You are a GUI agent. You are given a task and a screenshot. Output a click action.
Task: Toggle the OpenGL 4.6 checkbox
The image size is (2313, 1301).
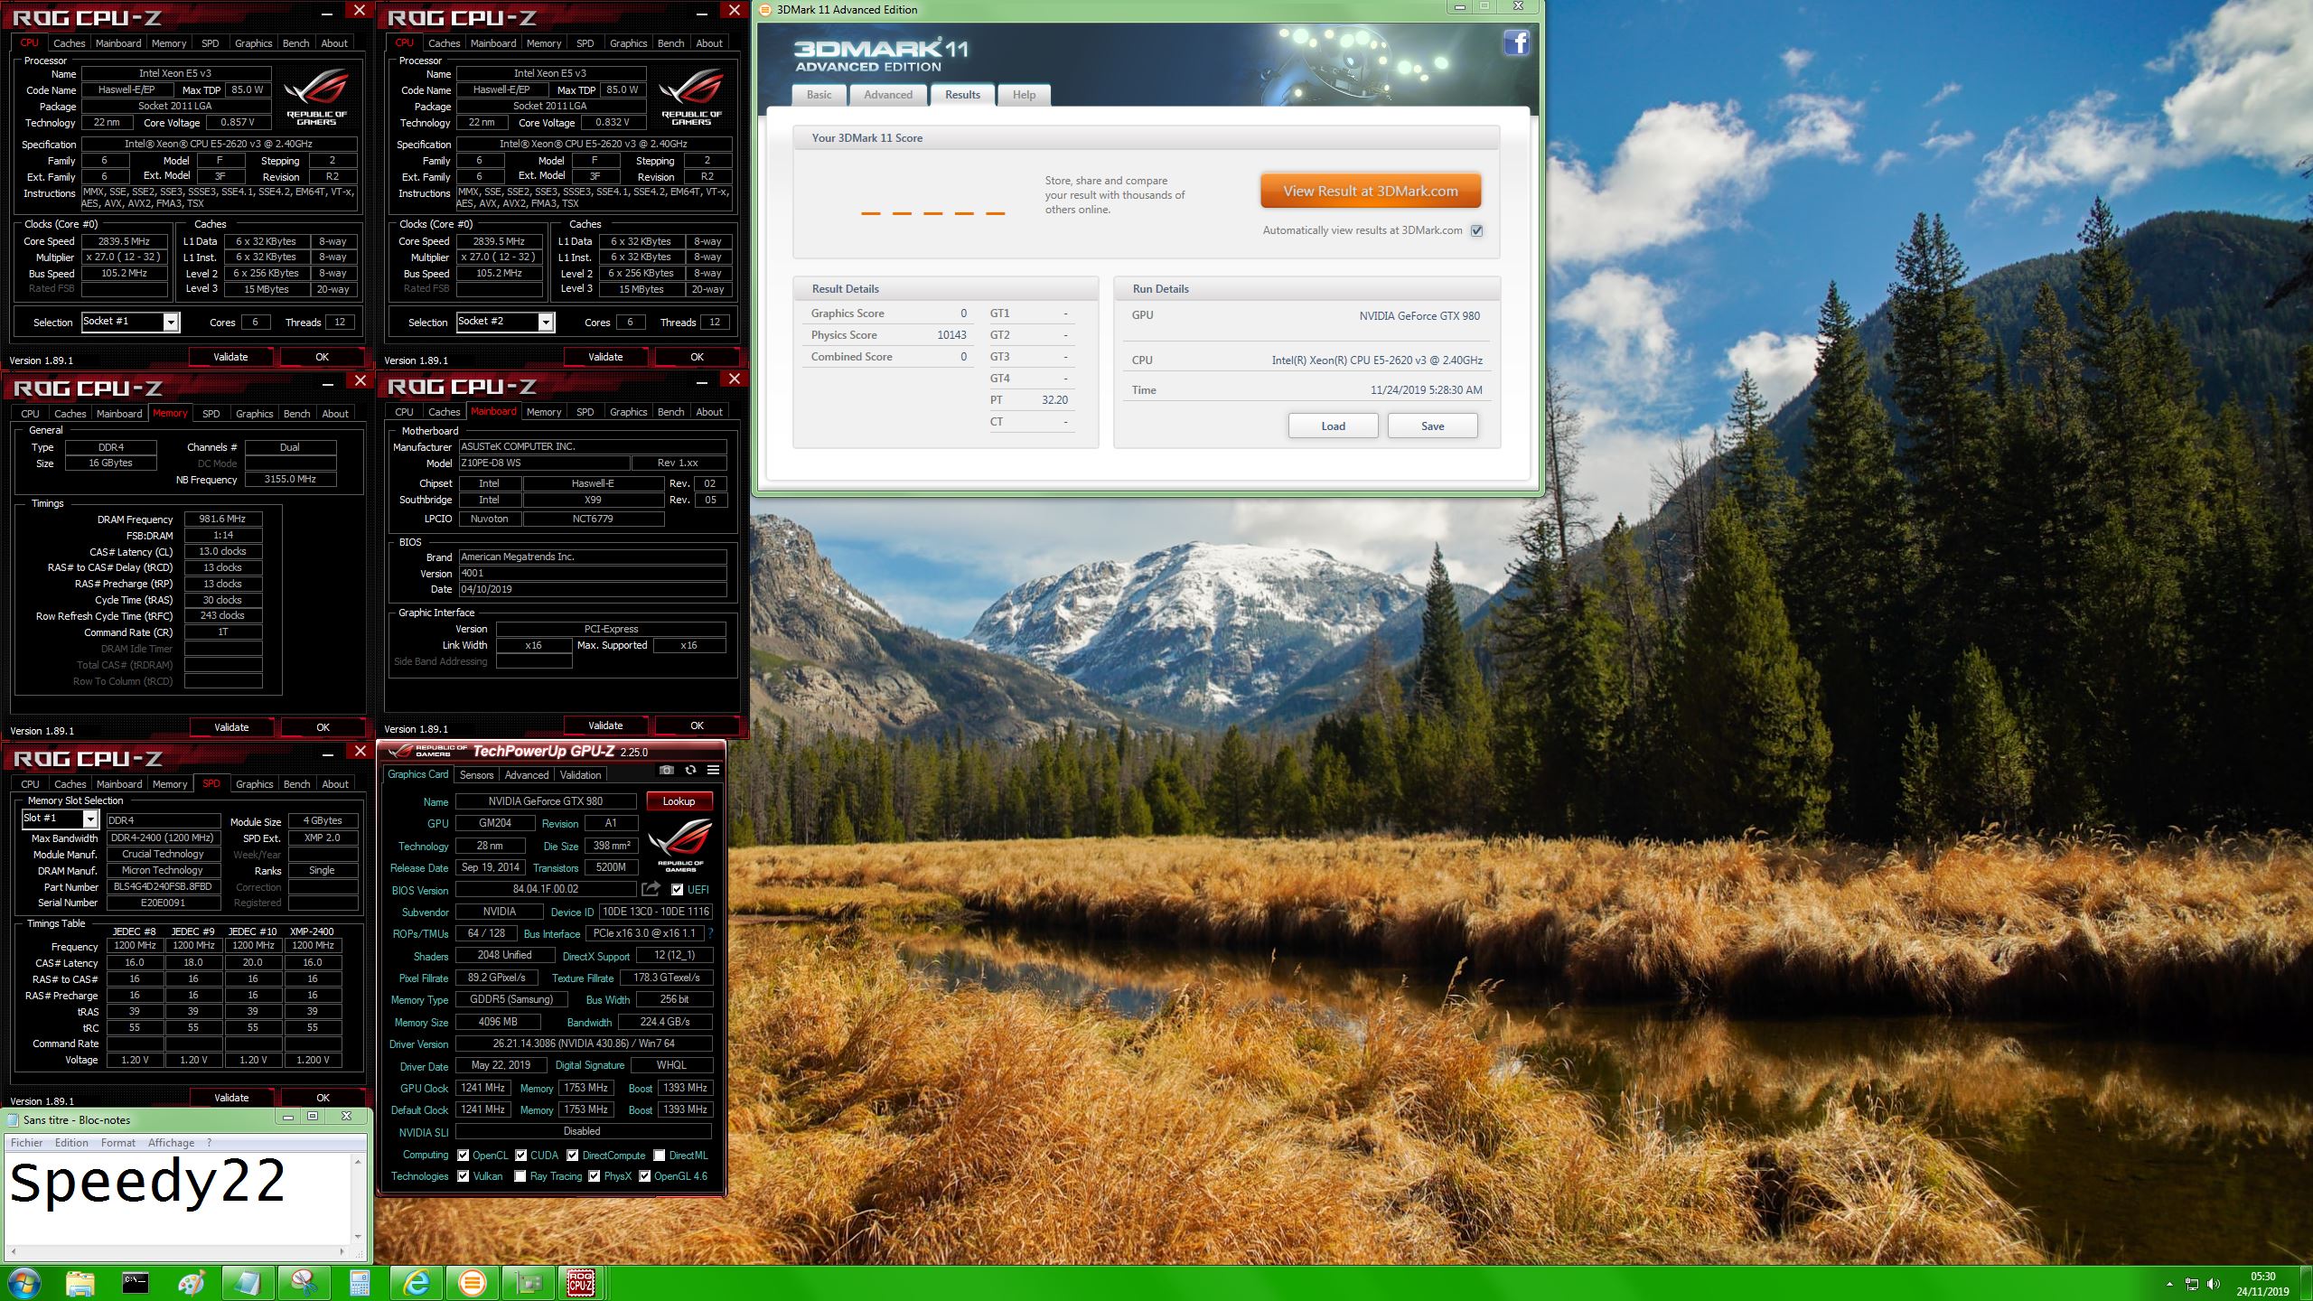click(x=645, y=1176)
